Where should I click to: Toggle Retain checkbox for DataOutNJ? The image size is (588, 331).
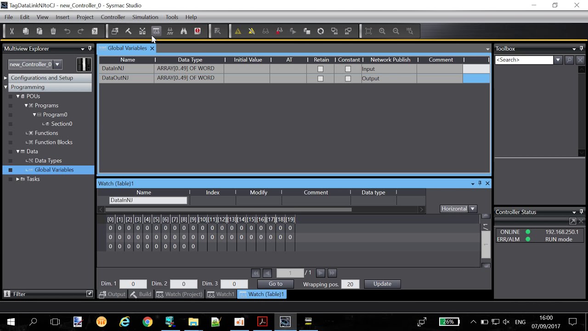coord(320,79)
